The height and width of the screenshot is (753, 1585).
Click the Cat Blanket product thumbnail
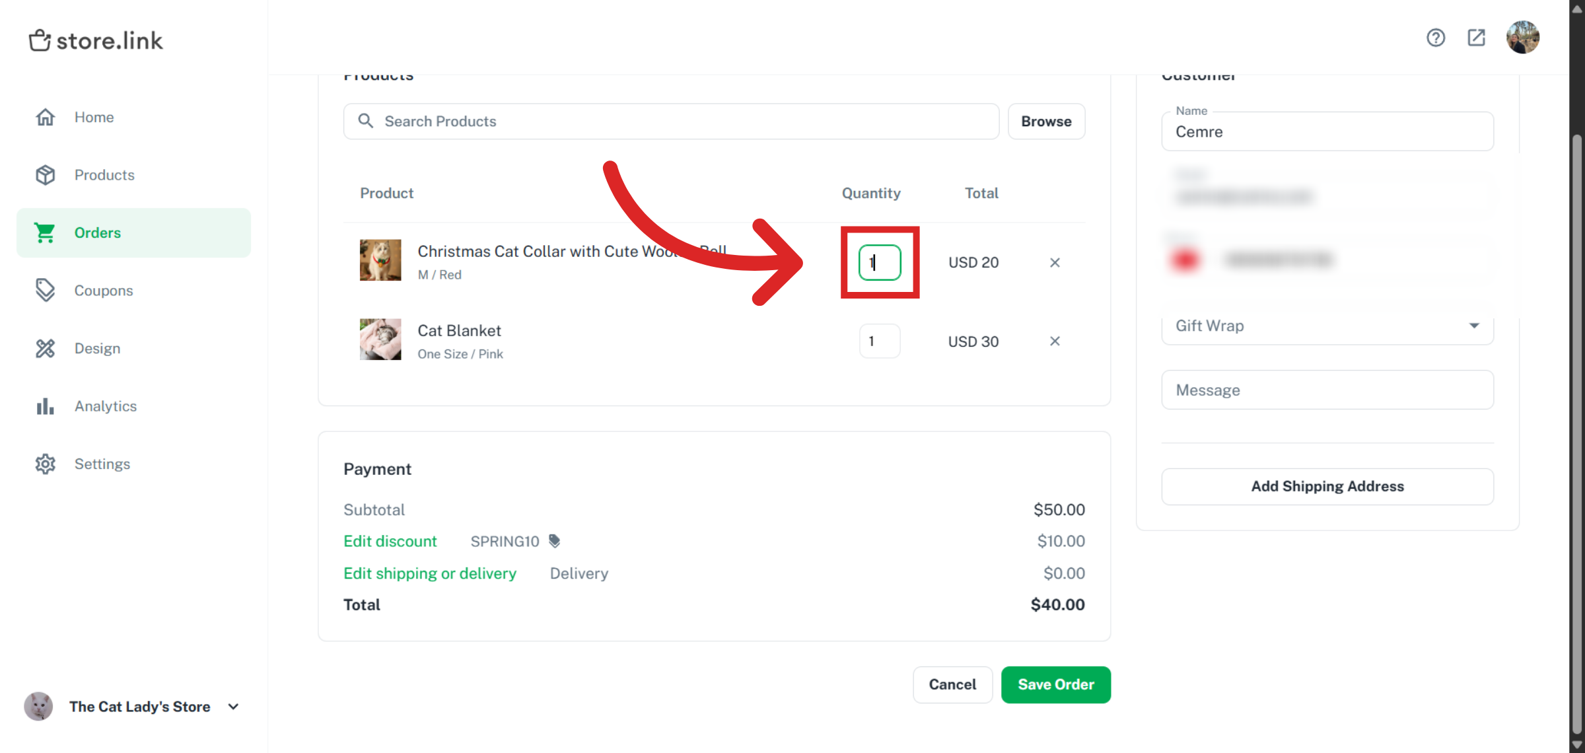point(380,340)
